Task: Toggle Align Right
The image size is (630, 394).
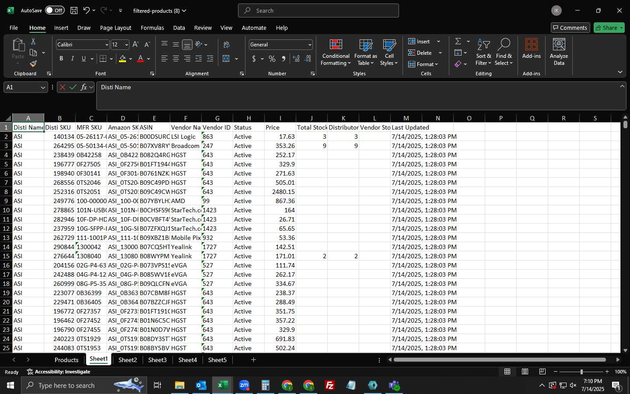Action: click(187, 59)
